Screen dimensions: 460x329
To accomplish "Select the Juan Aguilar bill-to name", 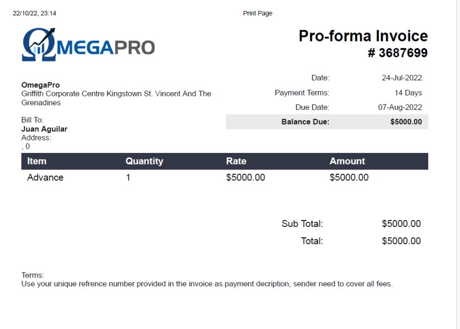I will coord(44,129).
